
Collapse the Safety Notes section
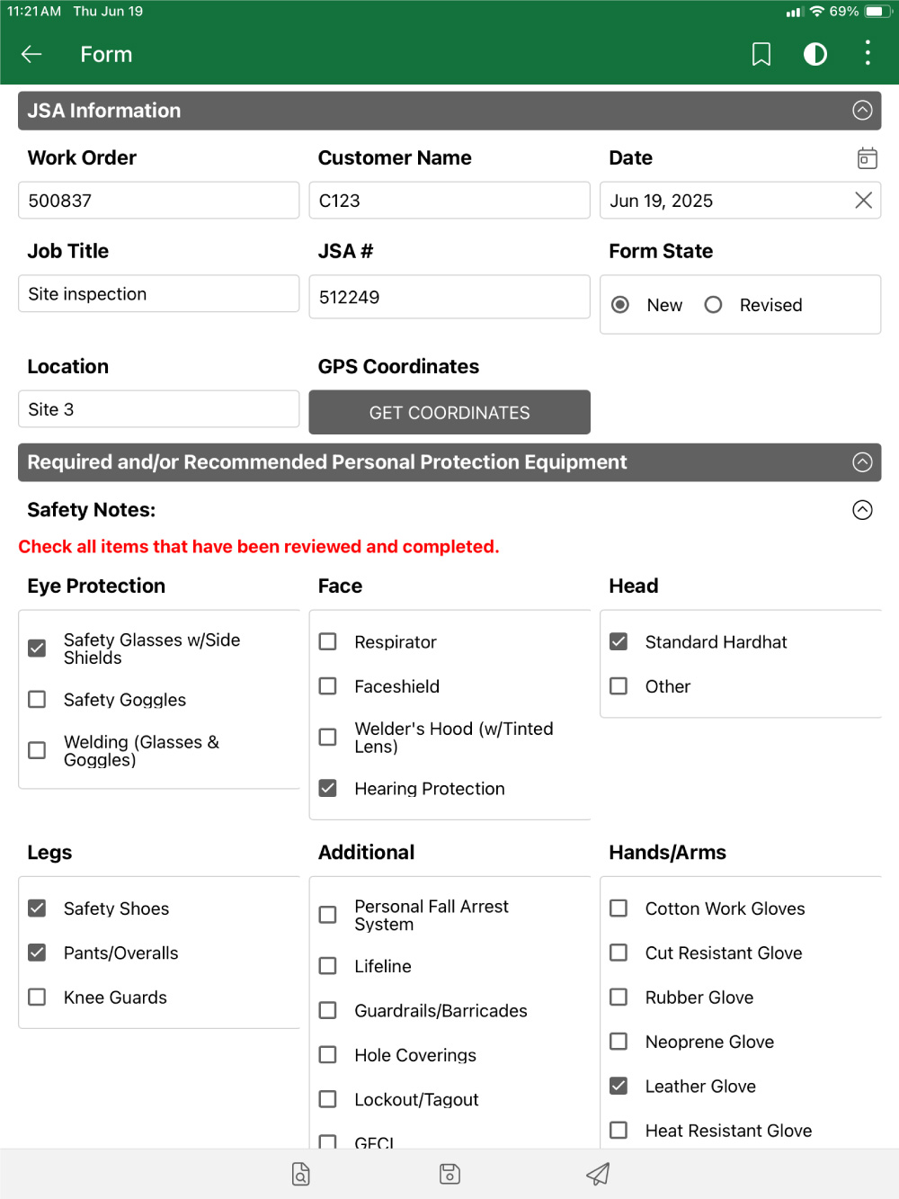coord(861,510)
